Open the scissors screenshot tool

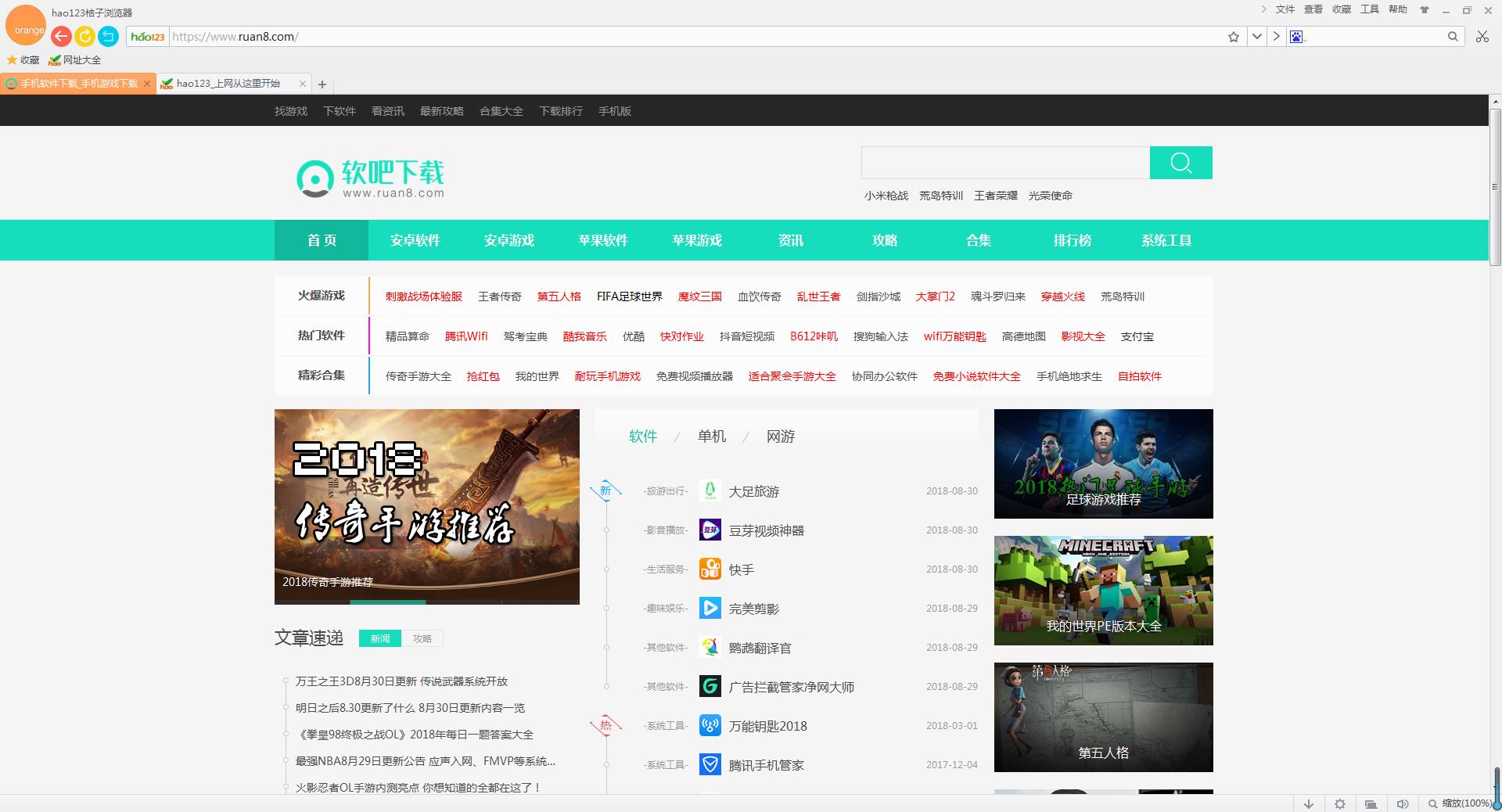(x=1482, y=37)
